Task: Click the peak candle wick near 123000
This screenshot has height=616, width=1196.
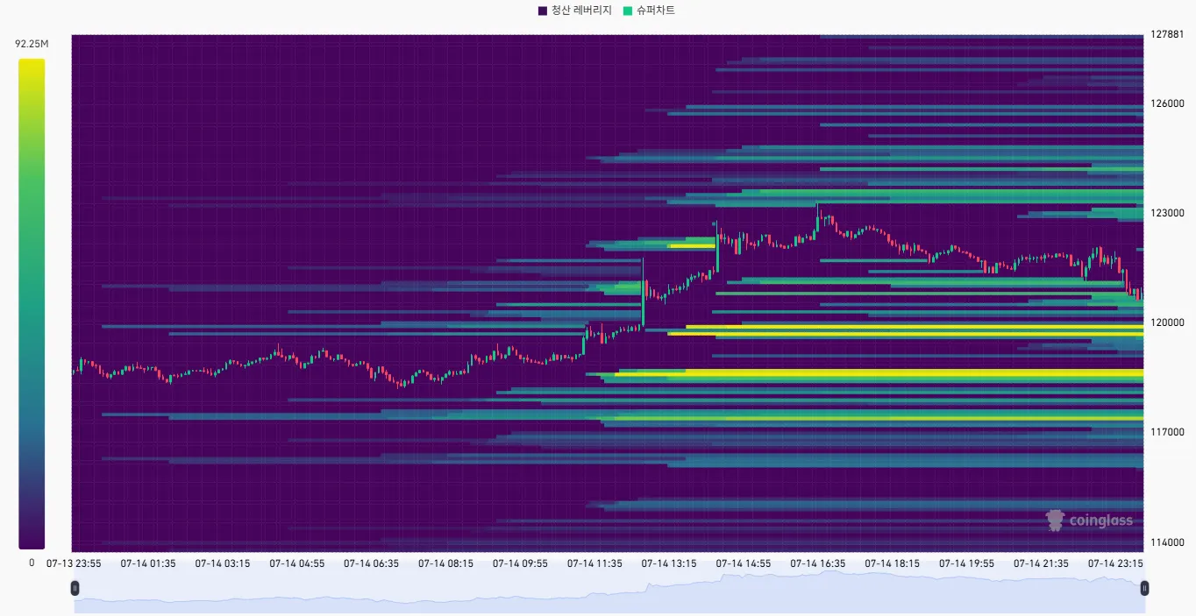Action: tap(817, 210)
